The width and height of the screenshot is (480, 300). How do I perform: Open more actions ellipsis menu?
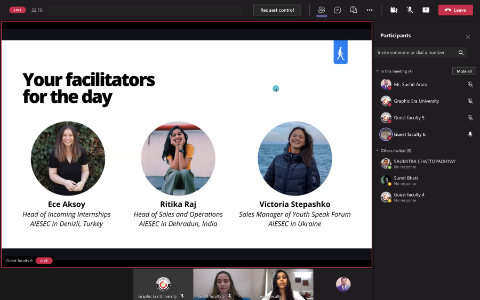point(370,10)
